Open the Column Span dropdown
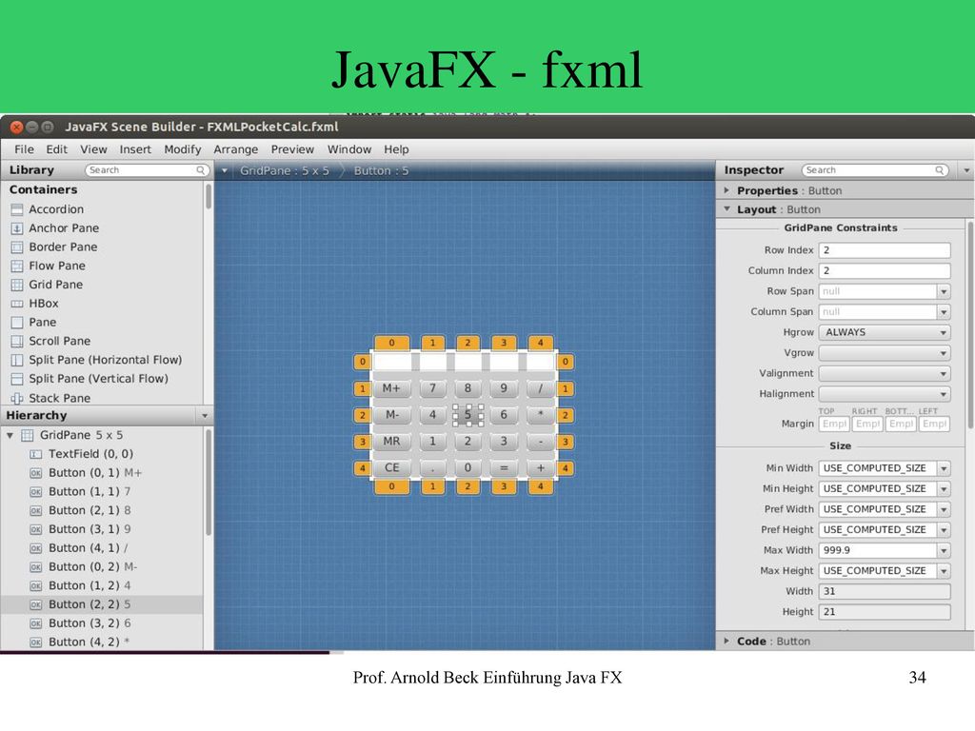Screen dimensions: 975x731 point(944,312)
